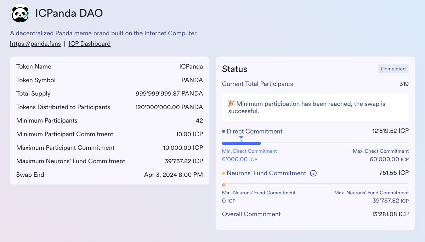Click the Minimum Participants value 42
Screen dimensions: 425x242
coord(199,120)
